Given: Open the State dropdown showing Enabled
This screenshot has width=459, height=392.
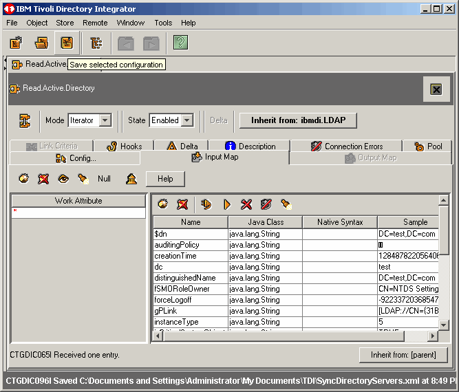Looking at the screenshot, I should (186, 120).
